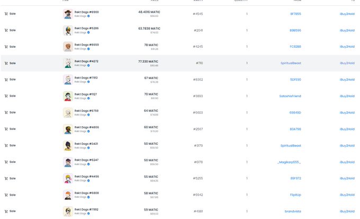360x219 pixels.
Task: Open seller SatoshisFriend profile
Action: pyautogui.click(x=290, y=96)
